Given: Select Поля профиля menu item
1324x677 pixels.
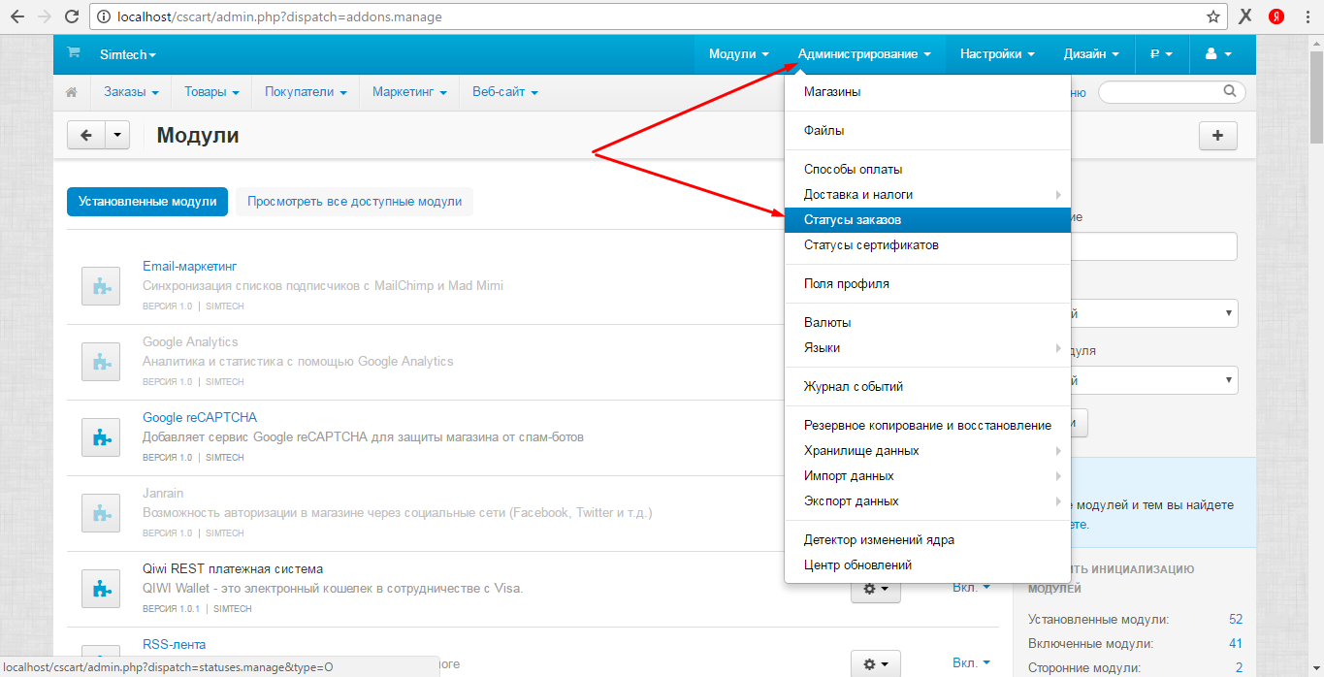Looking at the screenshot, I should pyautogui.click(x=927, y=284).
